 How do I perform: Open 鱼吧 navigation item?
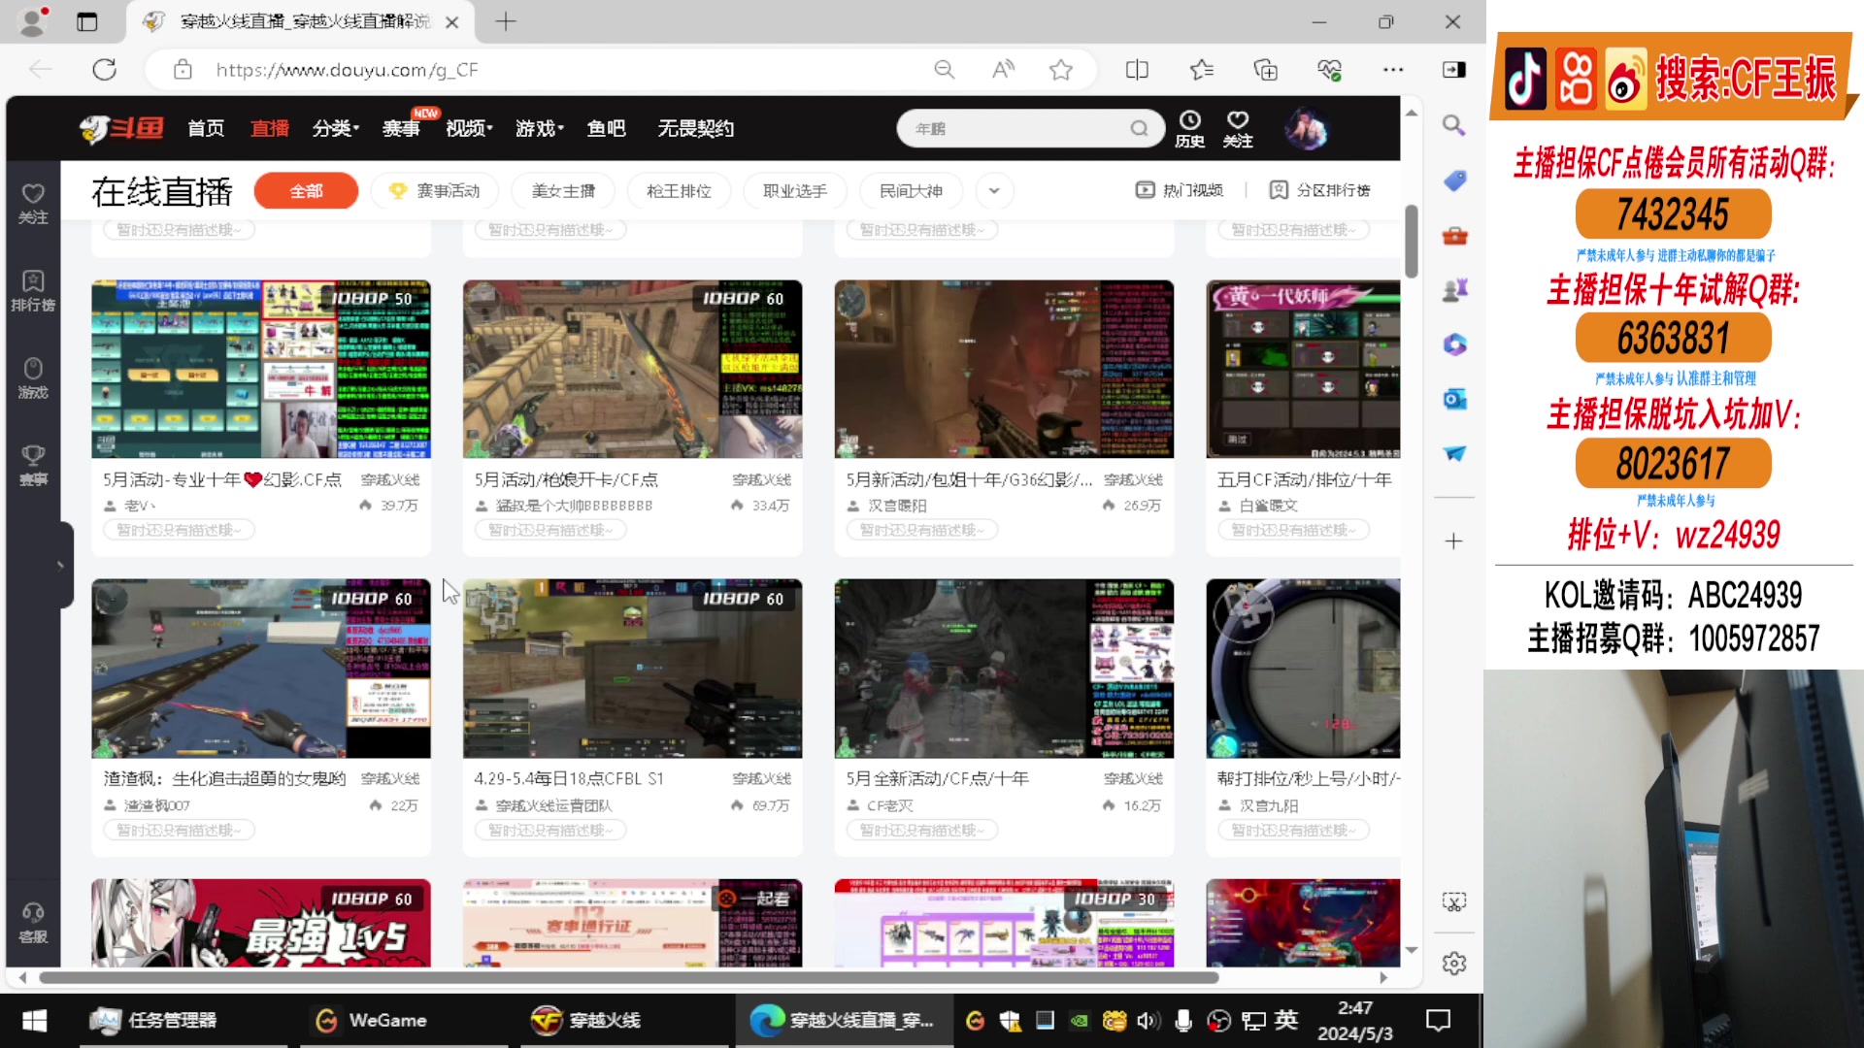[606, 128]
